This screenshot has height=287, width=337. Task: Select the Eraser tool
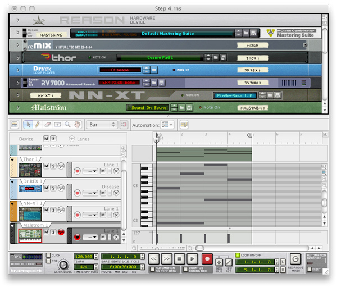pyautogui.click(x=47, y=125)
